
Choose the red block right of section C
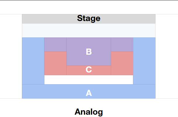click(x=122, y=63)
